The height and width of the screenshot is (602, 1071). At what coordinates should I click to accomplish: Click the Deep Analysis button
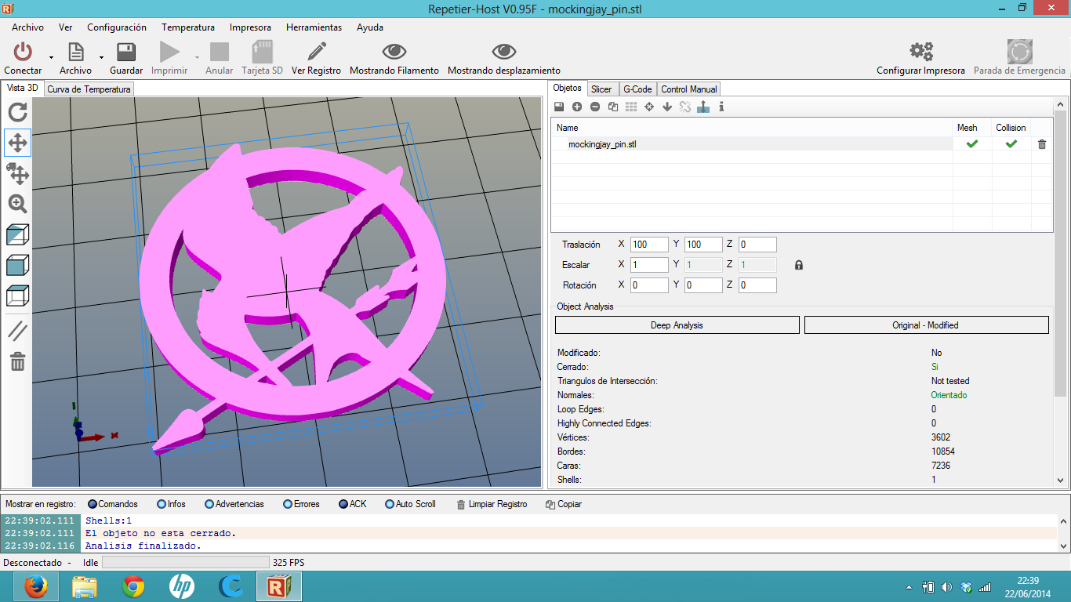(x=677, y=325)
